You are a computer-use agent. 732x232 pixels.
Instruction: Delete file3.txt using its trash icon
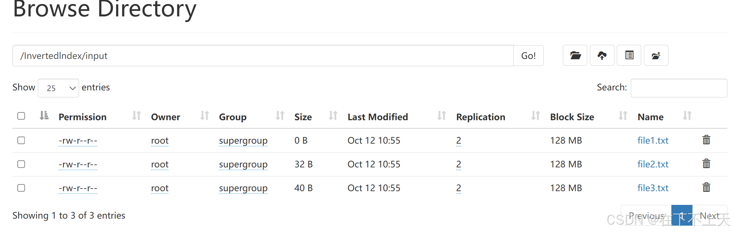coord(706,187)
